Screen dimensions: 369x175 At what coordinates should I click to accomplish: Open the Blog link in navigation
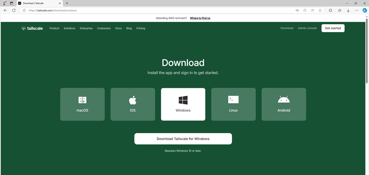click(129, 28)
